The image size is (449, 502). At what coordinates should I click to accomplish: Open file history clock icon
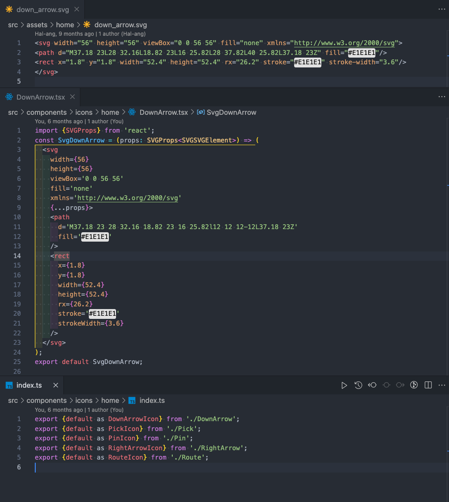pyautogui.click(x=358, y=385)
